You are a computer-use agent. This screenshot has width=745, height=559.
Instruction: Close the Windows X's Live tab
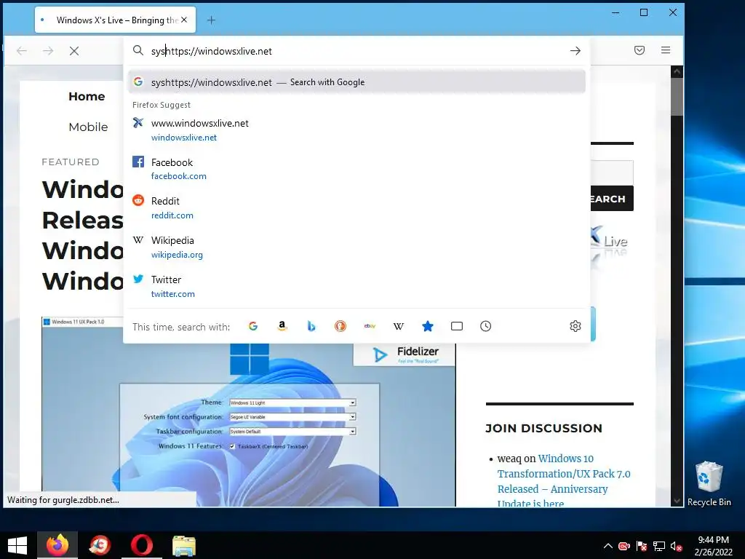point(184,20)
